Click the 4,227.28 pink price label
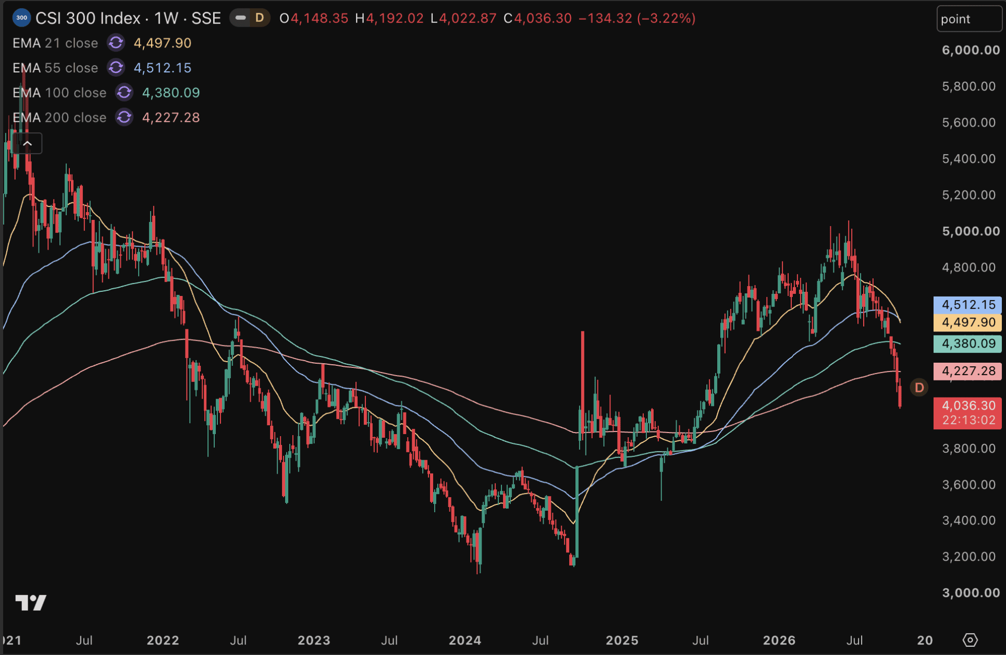 click(967, 370)
